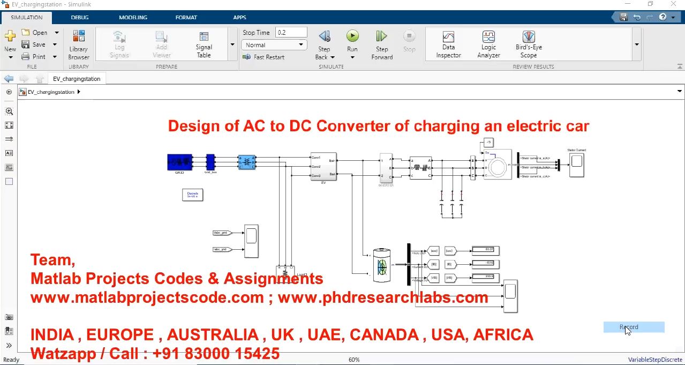Open the Library Browser

79,44
